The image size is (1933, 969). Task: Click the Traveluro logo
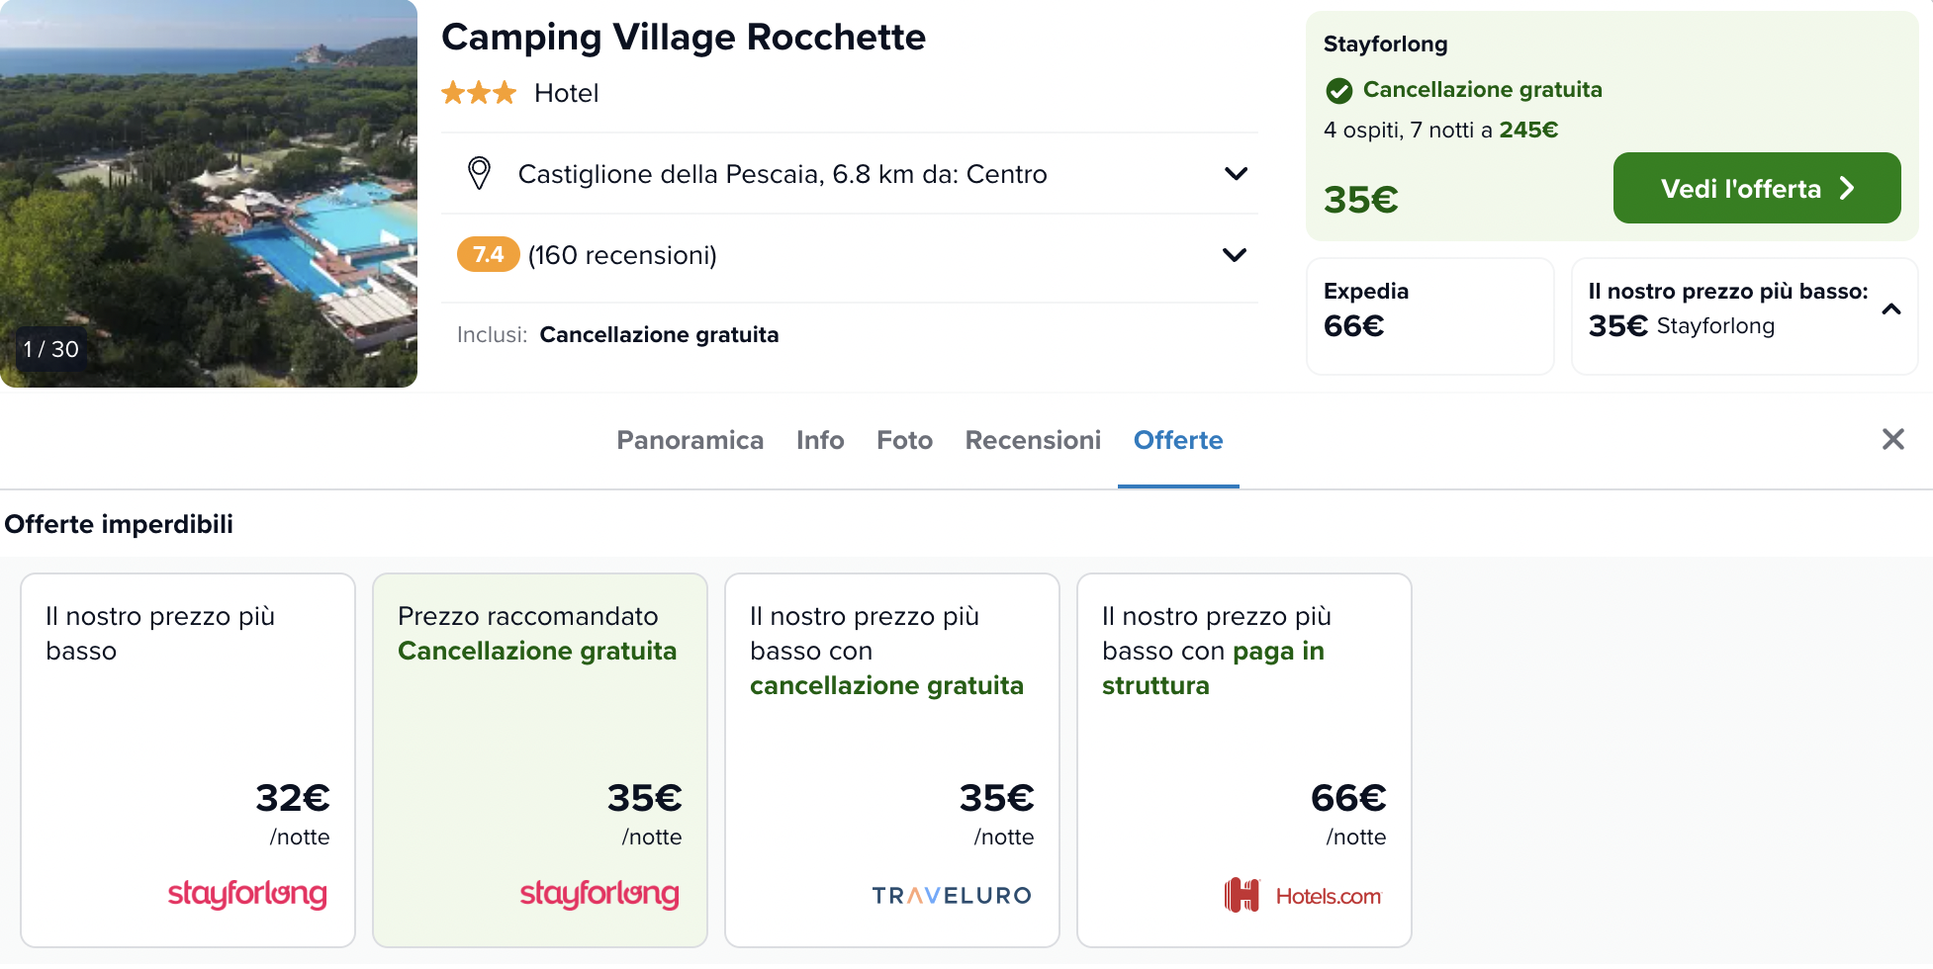tap(952, 896)
